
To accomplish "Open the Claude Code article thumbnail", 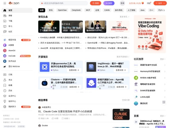I will pos(121,114).
